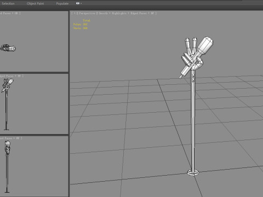
Task: Select the stand's round base in perspective
Action: (193, 172)
